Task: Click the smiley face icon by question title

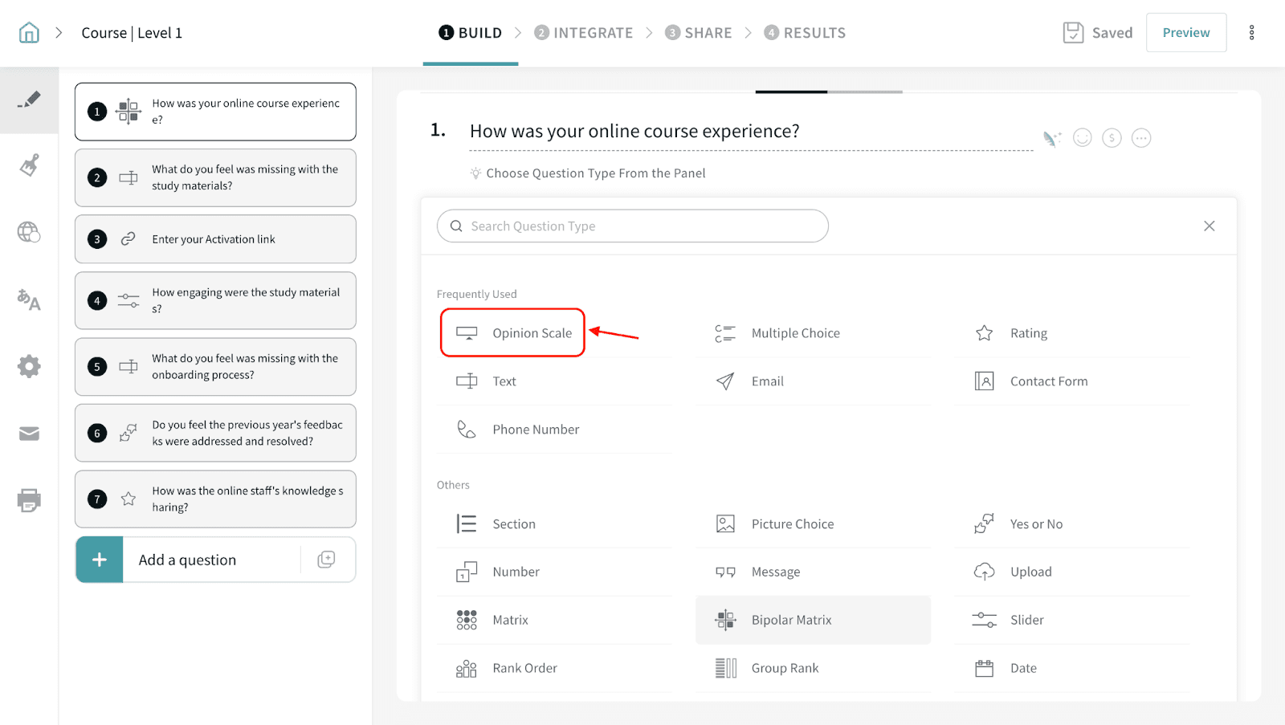Action: point(1083,138)
